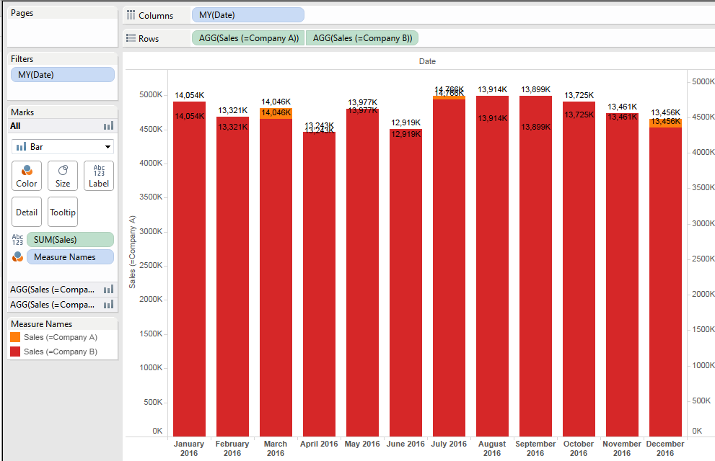Screen dimensions: 715x461
Task: Click the August 2016 axis label
Action: (x=492, y=448)
